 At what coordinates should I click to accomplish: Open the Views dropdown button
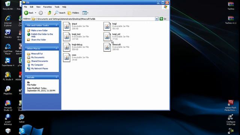click(85, 13)
